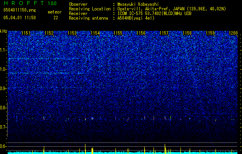Click the 0.9 kHz axis label
Viewport: 242px width, 154px height.
(x=3, y=89)
